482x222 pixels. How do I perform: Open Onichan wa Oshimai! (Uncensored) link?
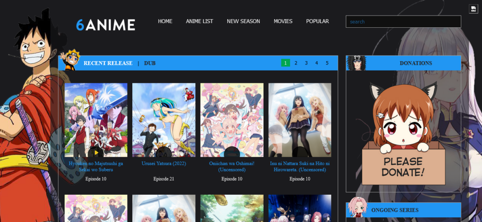click(232, 166)
